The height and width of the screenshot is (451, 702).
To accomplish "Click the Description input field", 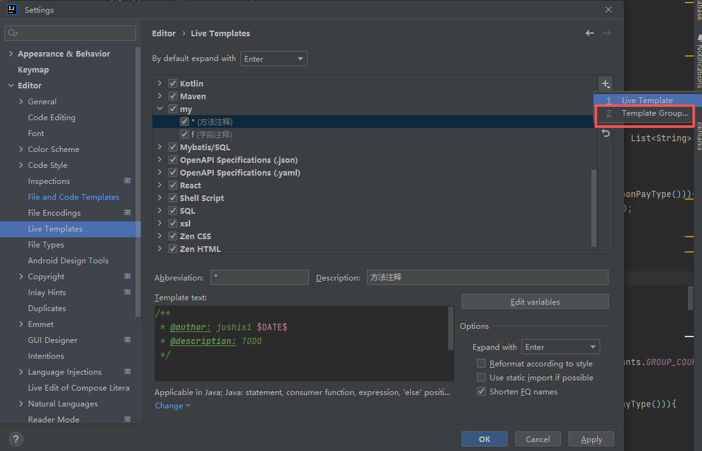I will click(488, 277).
